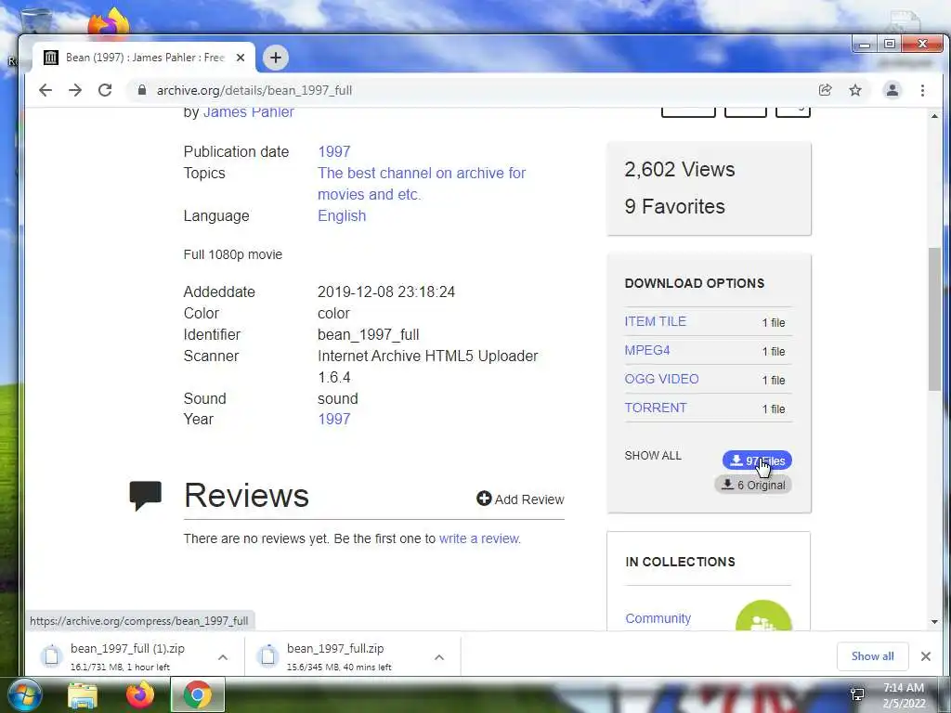Close the downloads bar
Viewport: 951px width, 713px height.
tap(926, 656)
